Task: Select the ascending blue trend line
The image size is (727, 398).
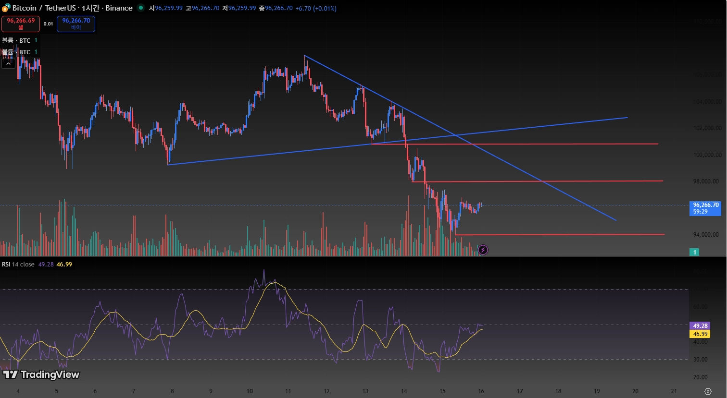Action: [x=398, y=141]
